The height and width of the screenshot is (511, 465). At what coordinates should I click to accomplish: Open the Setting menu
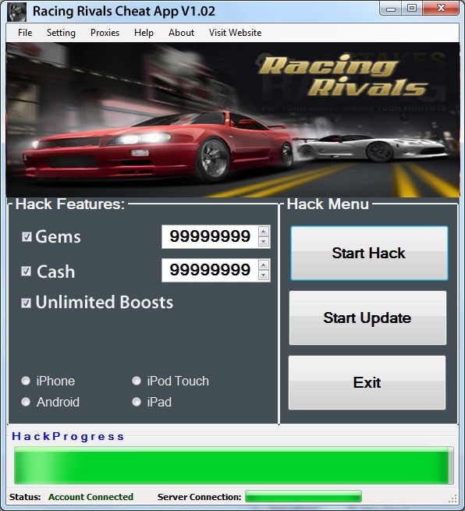pyautogui.click(x=61, y=33)
